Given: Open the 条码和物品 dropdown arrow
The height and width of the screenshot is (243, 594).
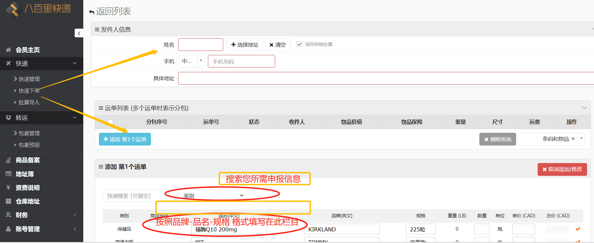Looking at the screenshot, I should (x=581, y=139).
